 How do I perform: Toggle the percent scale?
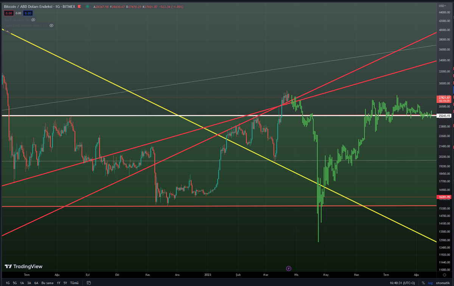click(x=423, y=283)
